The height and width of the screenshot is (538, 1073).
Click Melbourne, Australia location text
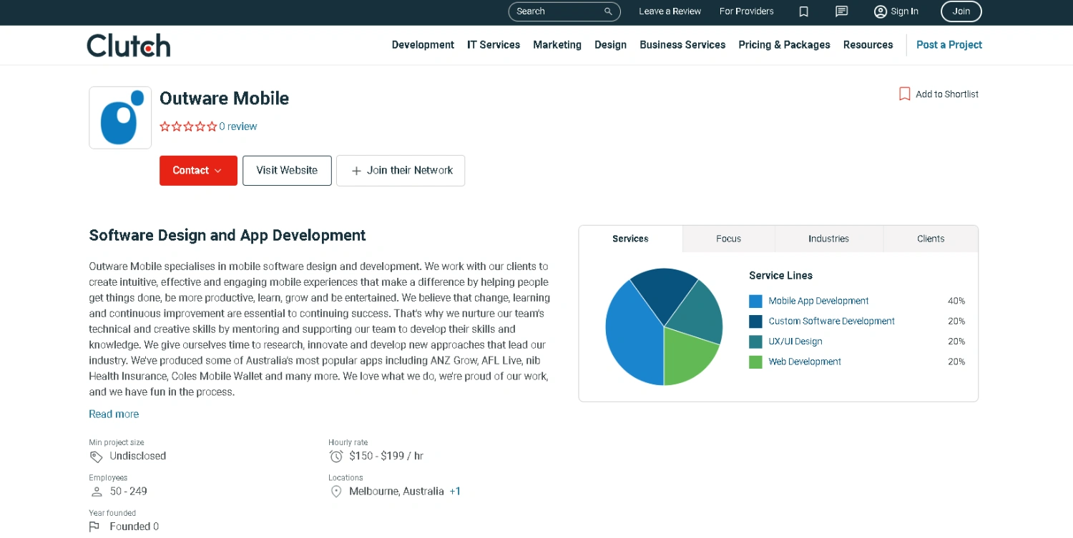[x=396, y=492]
